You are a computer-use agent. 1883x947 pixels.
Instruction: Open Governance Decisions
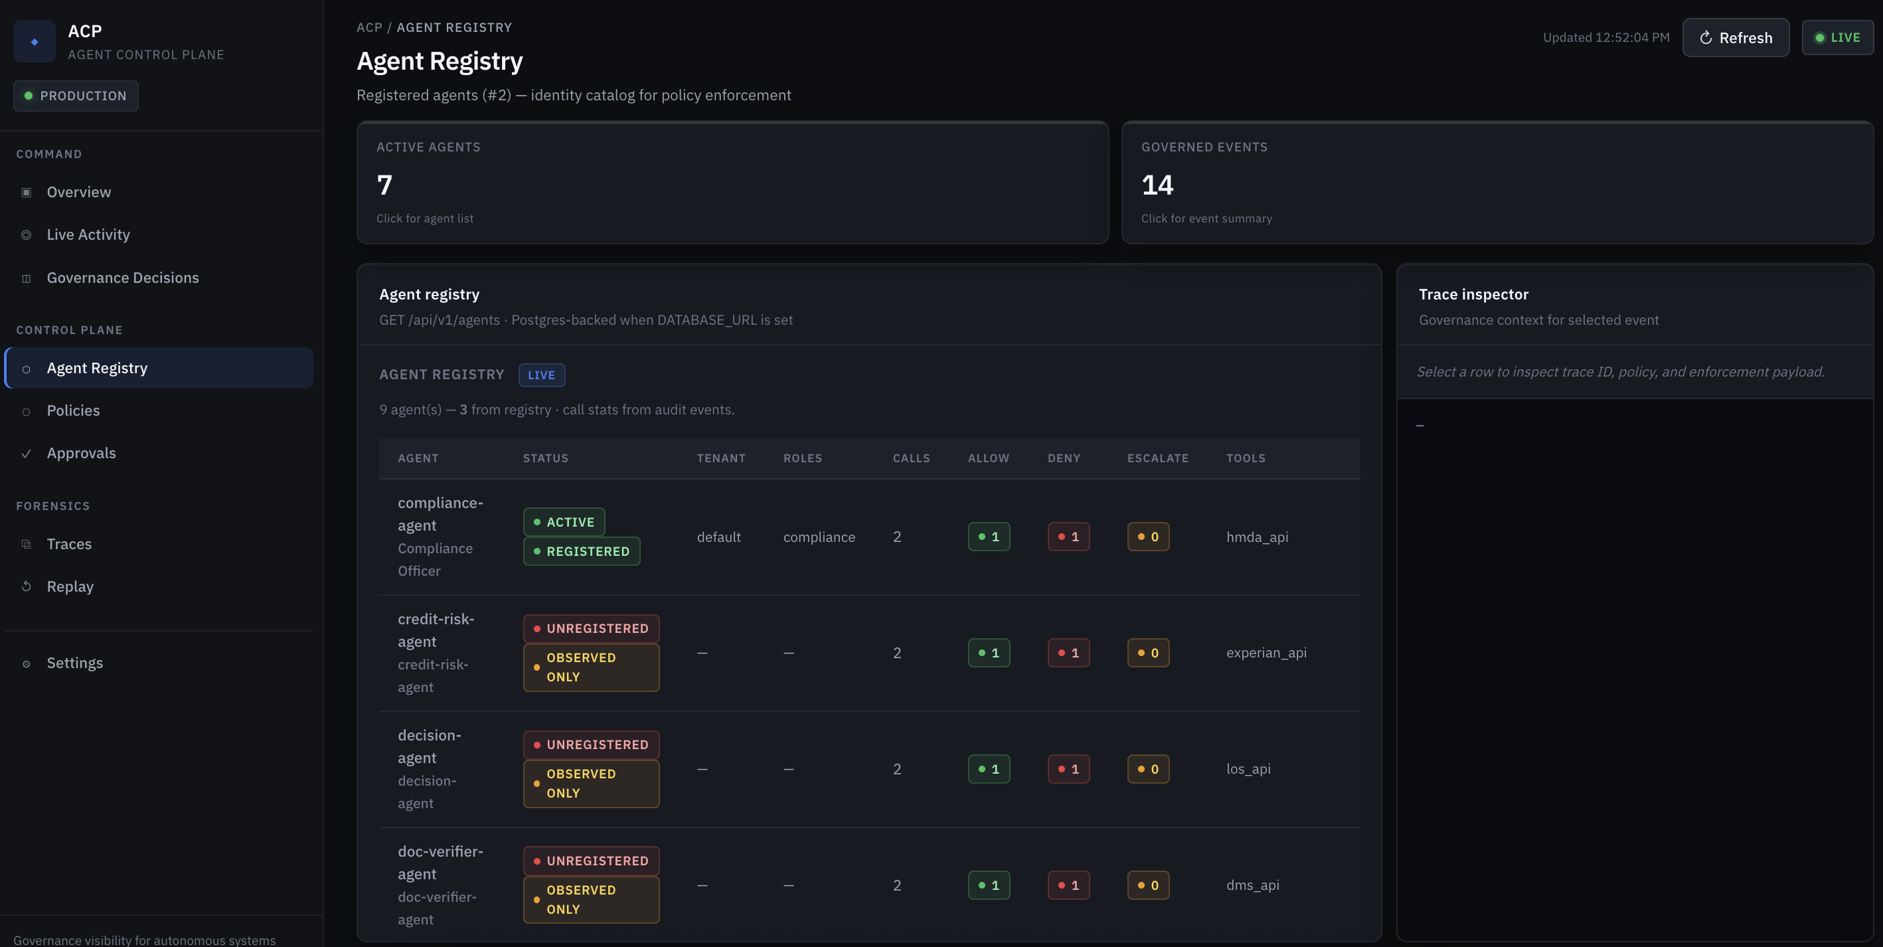[x=159, y=278]
